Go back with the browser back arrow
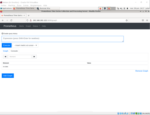Screen dimensions: 150x115 tap(3, 20)
